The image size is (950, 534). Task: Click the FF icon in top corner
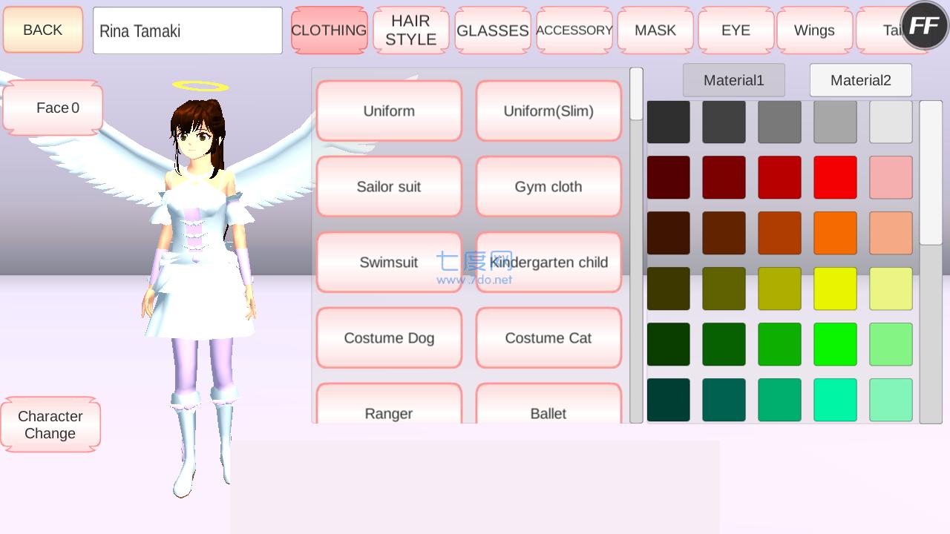[924, 26]
